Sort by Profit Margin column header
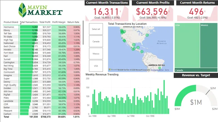This screenshot has width=218, height=122. click(x=59, y=22)
